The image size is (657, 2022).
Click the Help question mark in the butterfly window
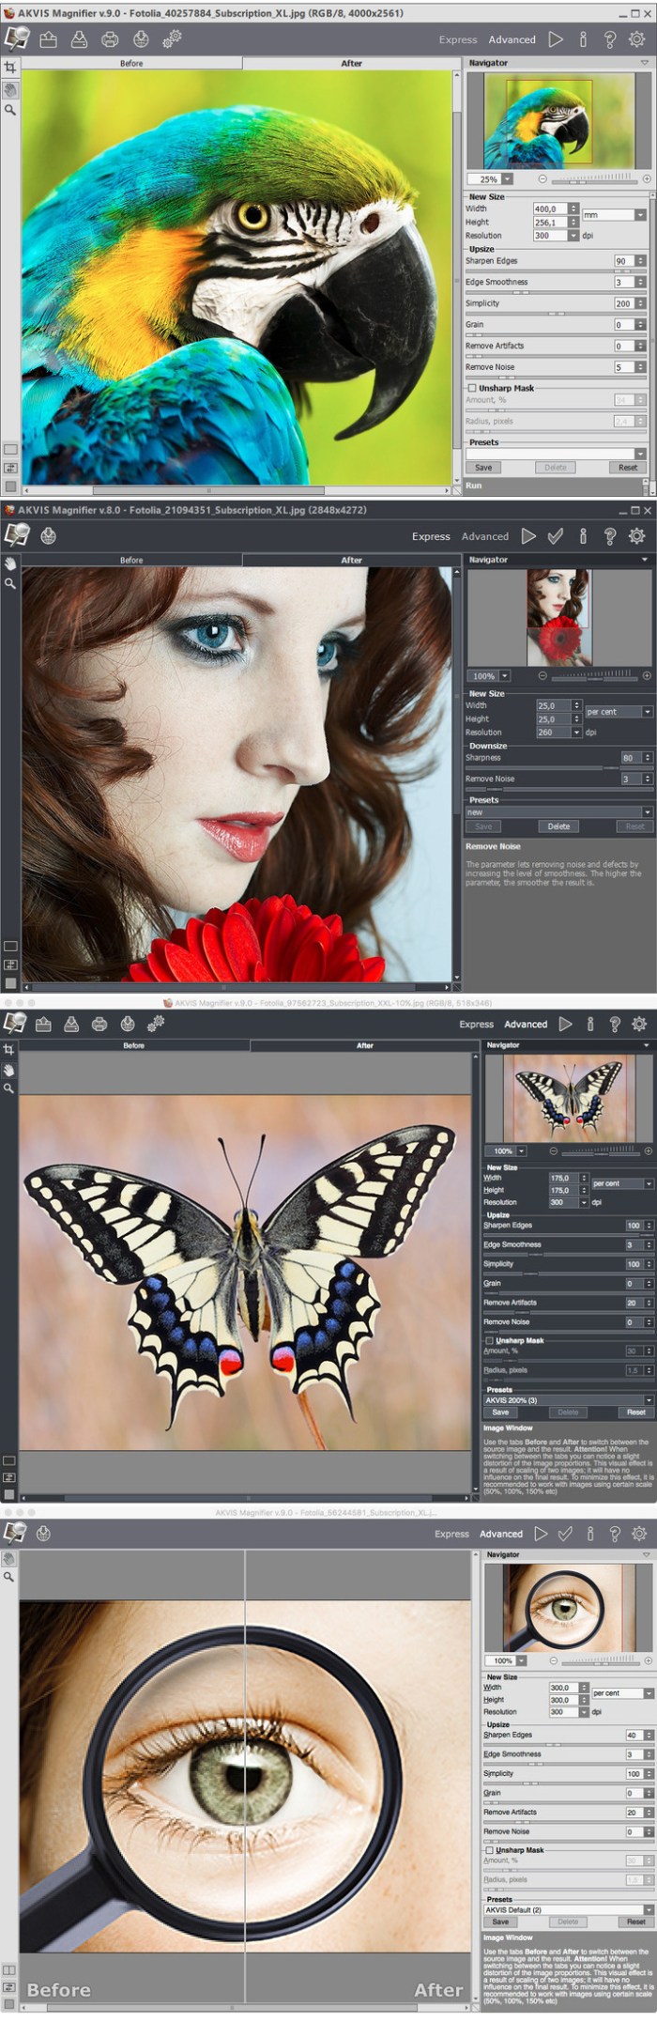615,1024
